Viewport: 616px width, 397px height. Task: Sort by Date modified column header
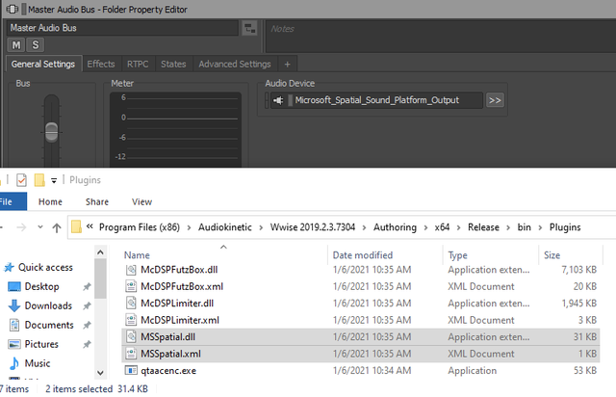point(363,255)
